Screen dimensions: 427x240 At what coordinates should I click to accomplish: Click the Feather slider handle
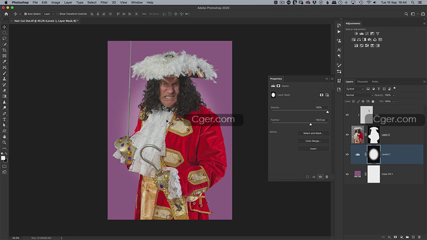(311, 124)
